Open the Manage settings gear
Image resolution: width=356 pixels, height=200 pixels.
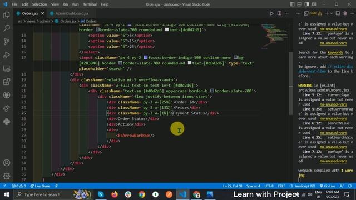[7, 176]
